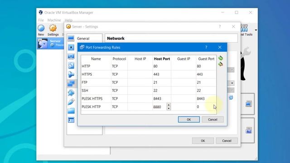Screen dimensions: 290x163
Task: Add a new port forwarding rule
Action: tap(221, 58)
